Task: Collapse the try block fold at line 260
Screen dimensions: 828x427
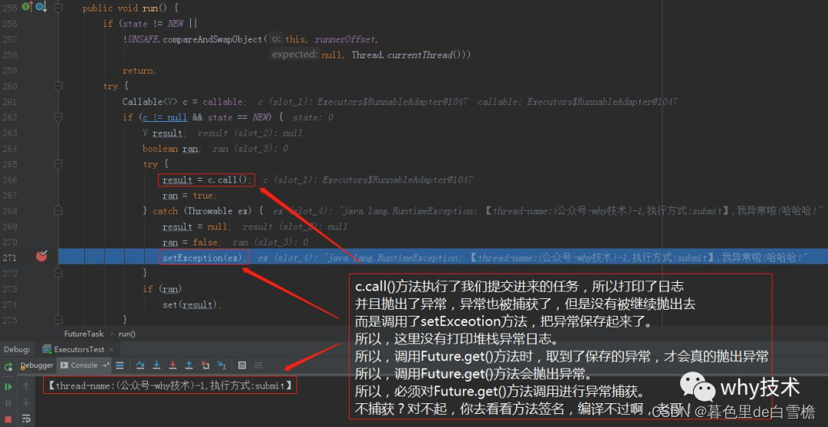Action: coord(58,86)
